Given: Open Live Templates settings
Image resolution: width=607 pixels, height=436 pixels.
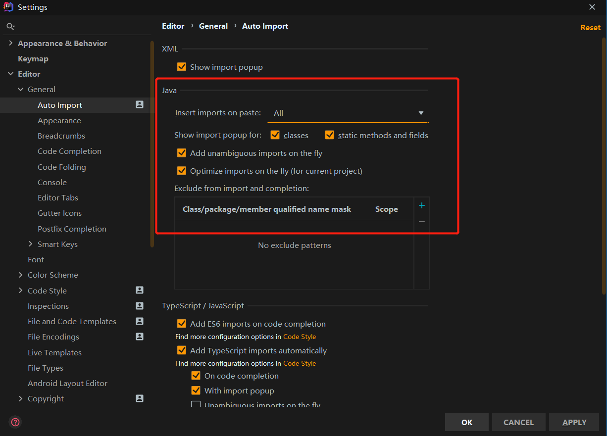Looking at the screenshot, I should [54, 352].
